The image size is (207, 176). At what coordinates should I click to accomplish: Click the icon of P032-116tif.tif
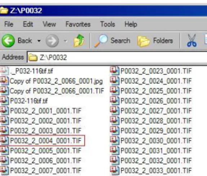pyautogui.click(x=4, y=101)
